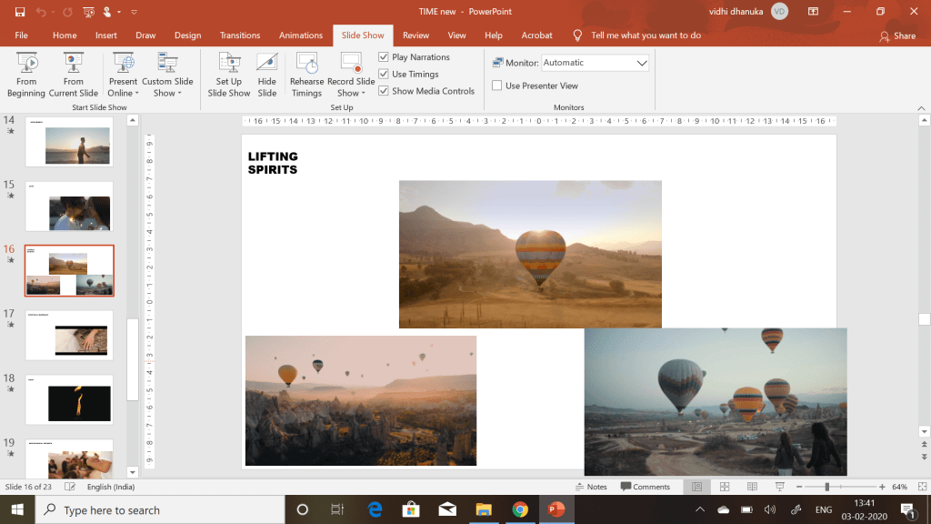The image size is (931, 524).
Task: Click the Save icon in title bar
Action: 20,12
